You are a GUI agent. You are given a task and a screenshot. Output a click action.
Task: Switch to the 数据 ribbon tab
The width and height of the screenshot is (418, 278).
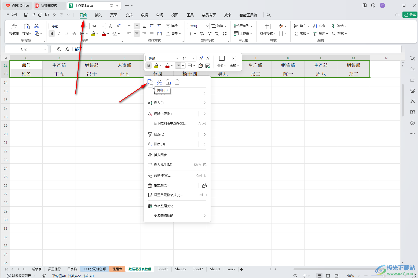[x=144, y=15]
